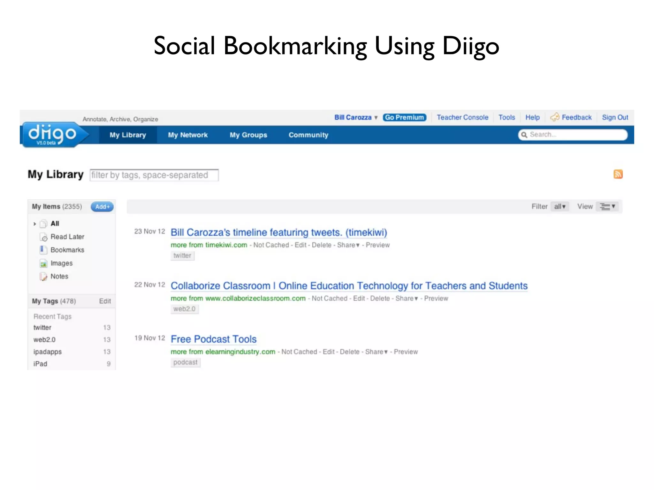
Task: Switch to Community tab
Action: click(308, 135)
